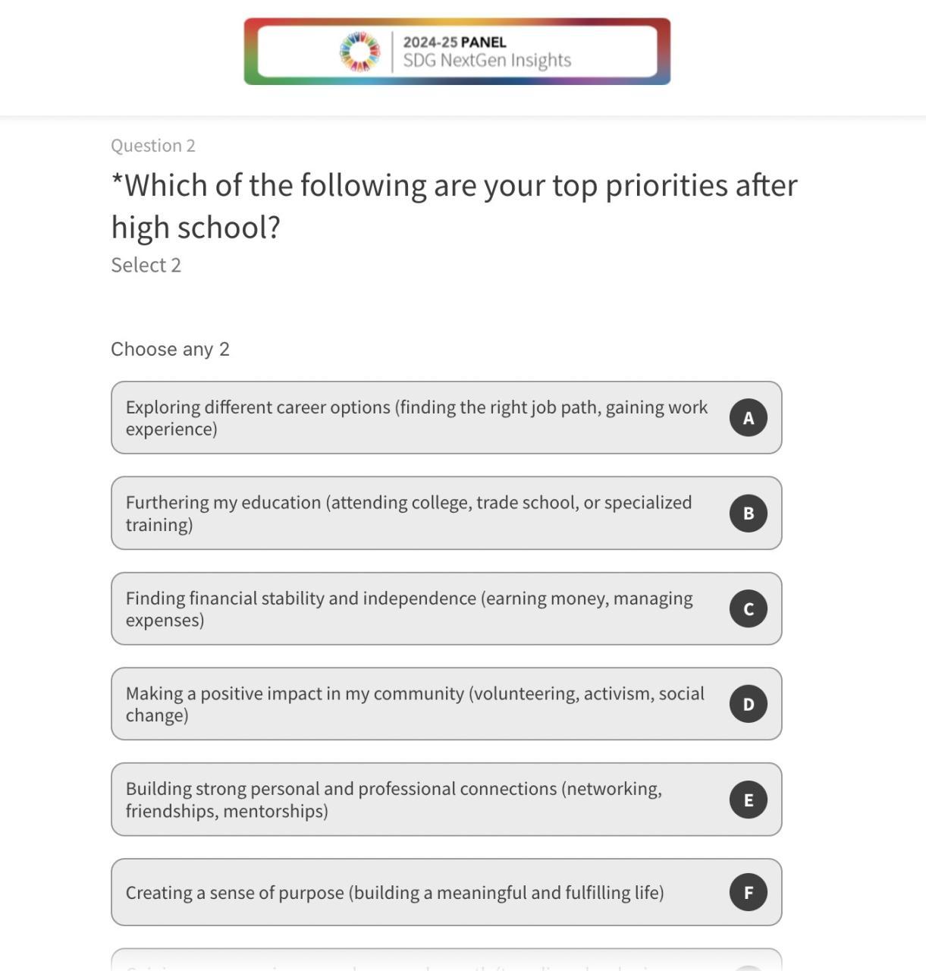This screenshot has width=926, height=971.
Task: Click the letter B badge icon
Action: point(748,514)
